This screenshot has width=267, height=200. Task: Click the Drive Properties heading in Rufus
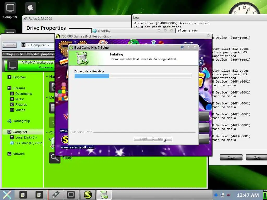(46, 28)
